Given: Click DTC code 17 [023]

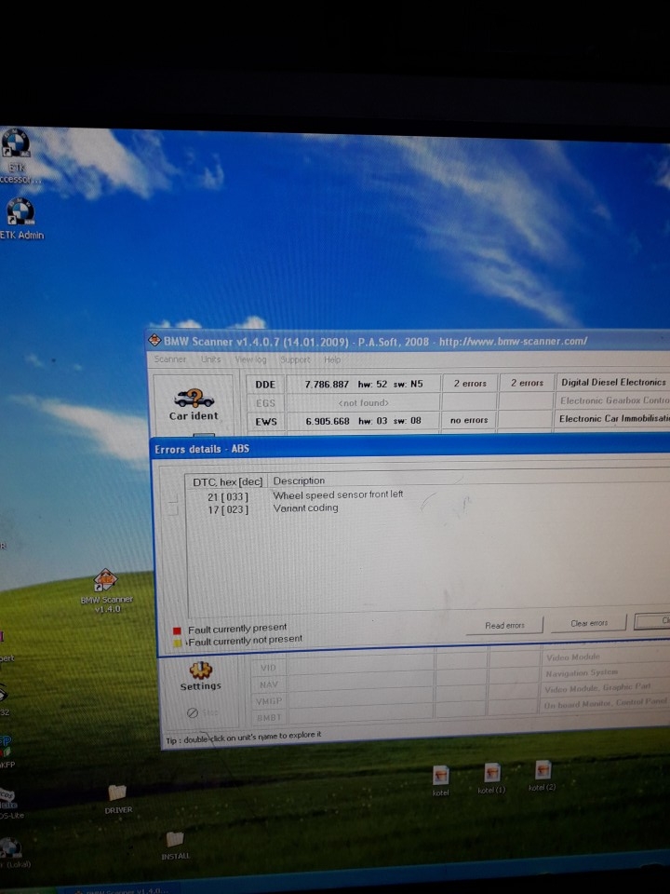Looking at the screenshot, I should (x=227, y=509).
